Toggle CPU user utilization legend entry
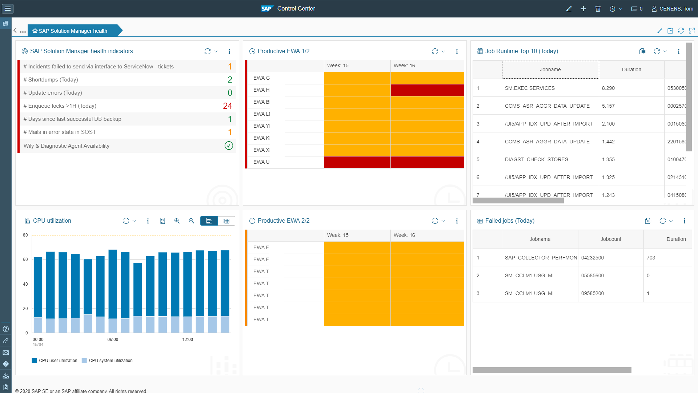 click(x=55, y=361)
